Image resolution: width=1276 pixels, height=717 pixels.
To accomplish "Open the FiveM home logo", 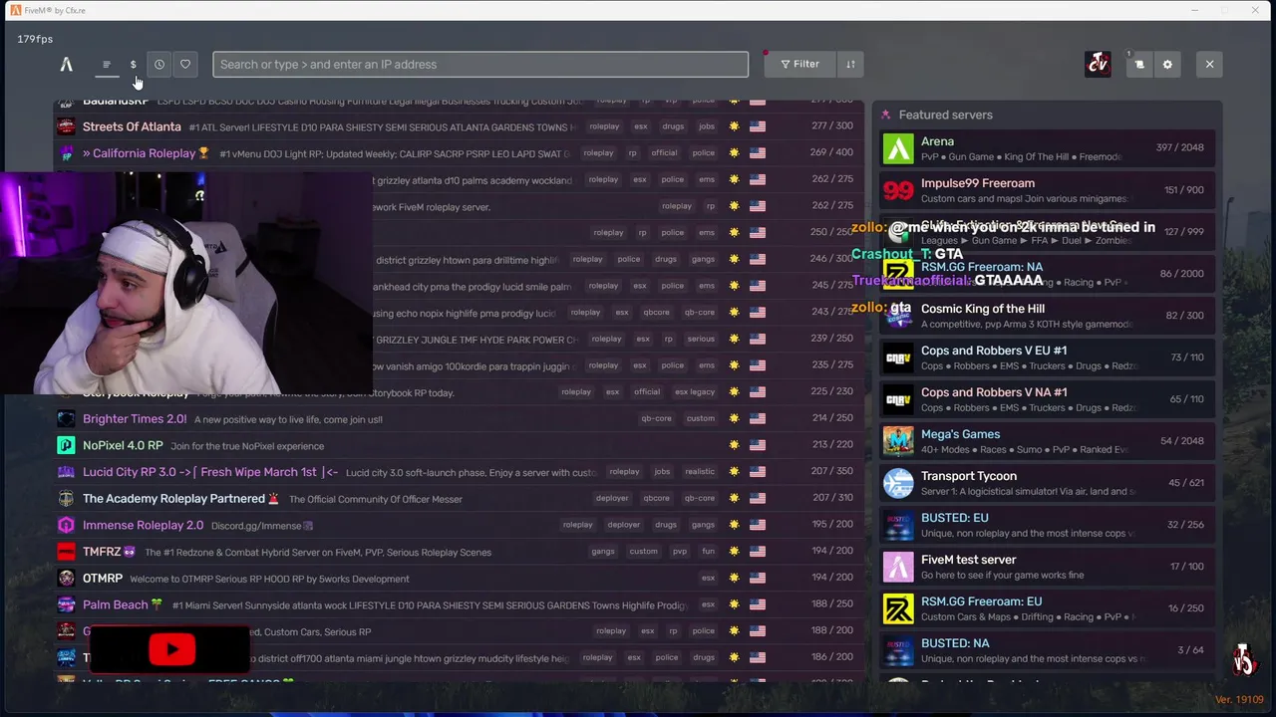I will tap(66, 65).
